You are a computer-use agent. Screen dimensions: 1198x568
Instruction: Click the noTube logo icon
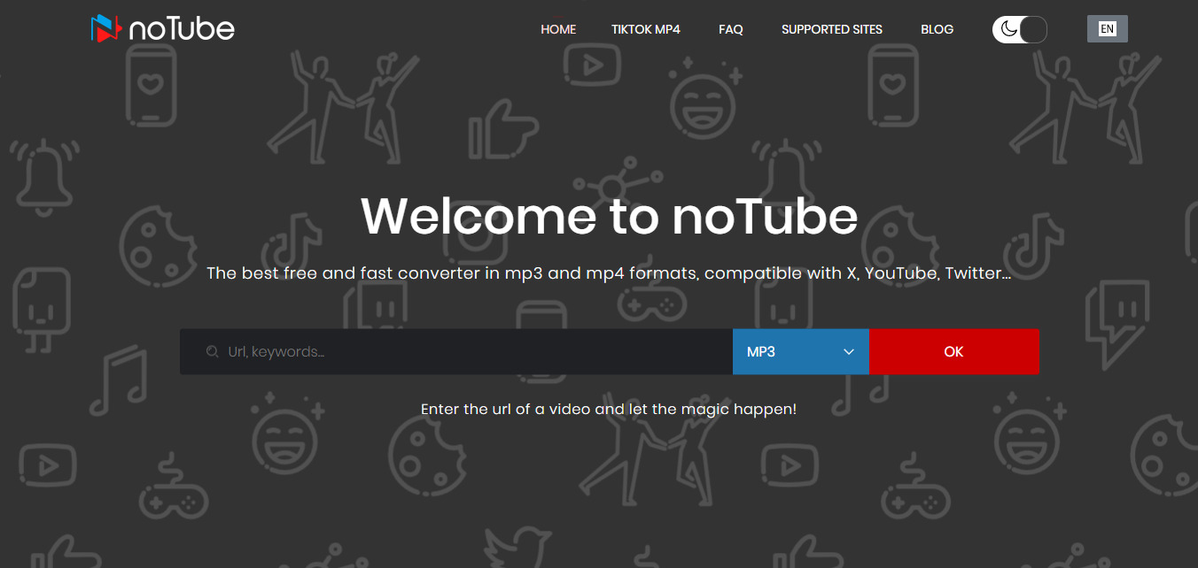click(x=105, y=29)
